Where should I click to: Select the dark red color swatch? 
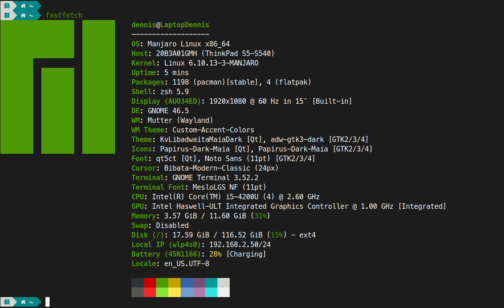150,283
